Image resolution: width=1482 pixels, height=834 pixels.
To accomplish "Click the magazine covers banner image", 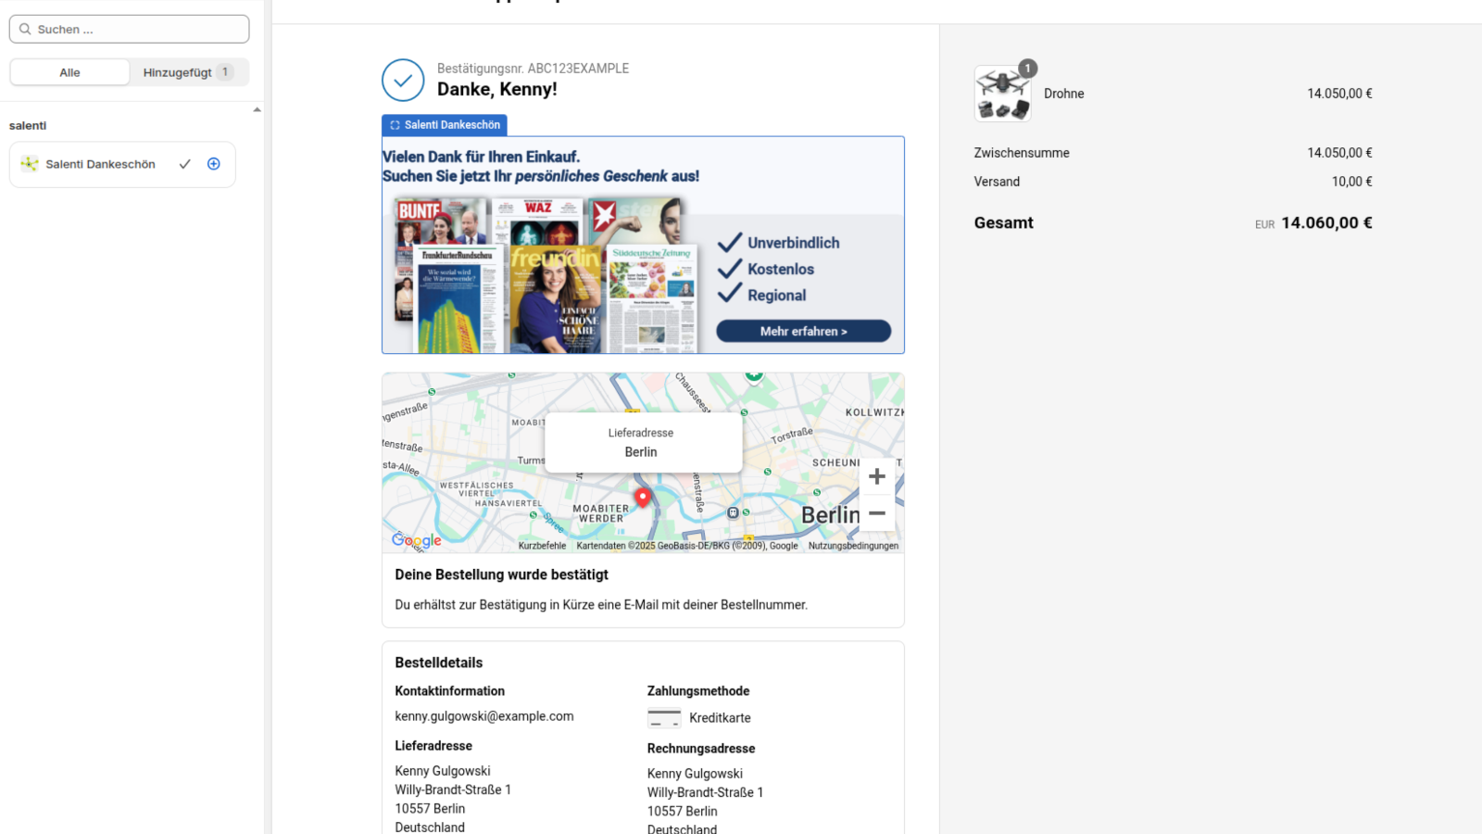I will pyautogui.click(x=546, y=275).
